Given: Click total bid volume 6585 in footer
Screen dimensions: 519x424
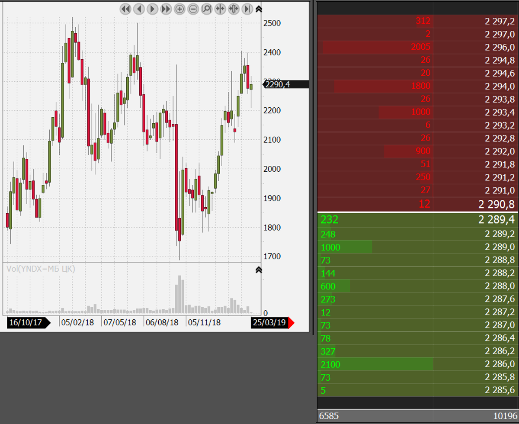Looking at the screenshot, I should tap(330, 416).
